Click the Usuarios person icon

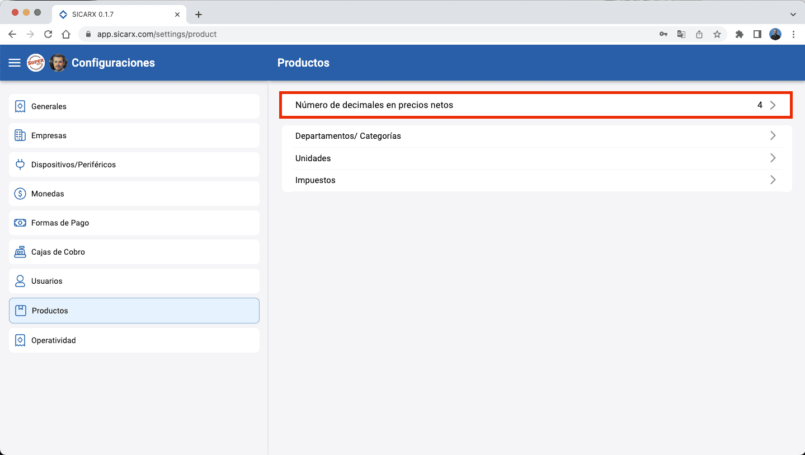(x=20, y=281)
